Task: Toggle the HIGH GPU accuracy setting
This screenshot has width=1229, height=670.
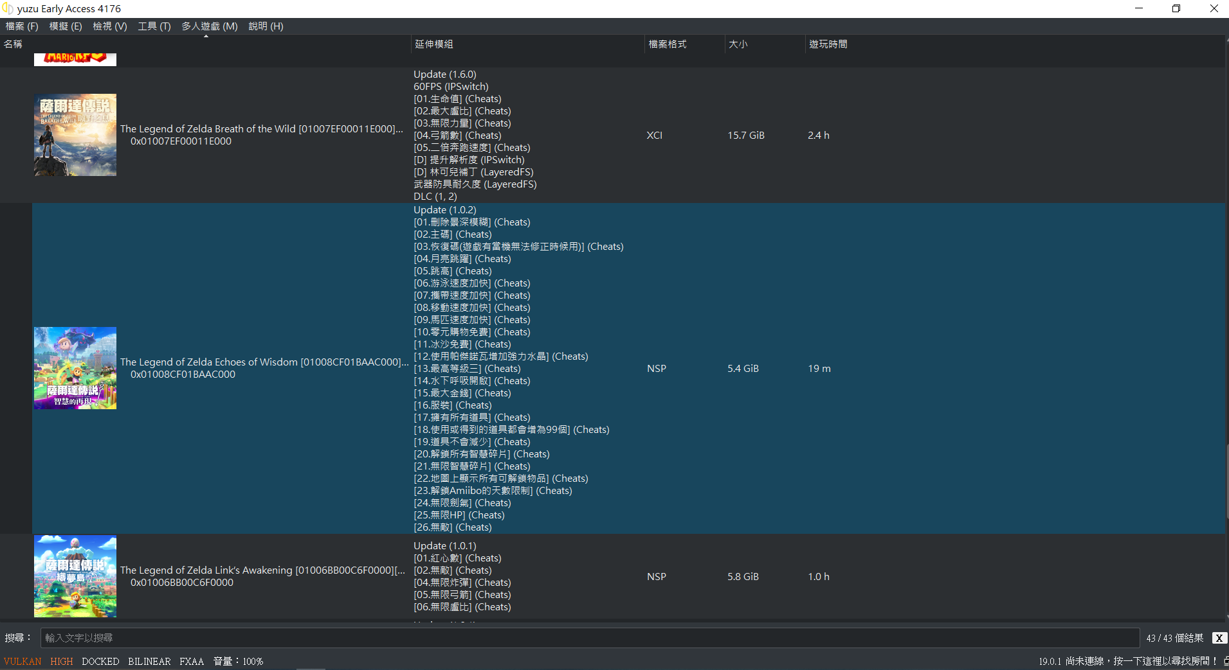Action: (x=62, y=662)
